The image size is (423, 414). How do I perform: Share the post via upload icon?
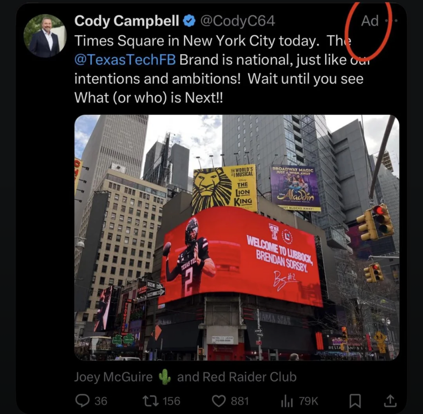click(390, 400)
